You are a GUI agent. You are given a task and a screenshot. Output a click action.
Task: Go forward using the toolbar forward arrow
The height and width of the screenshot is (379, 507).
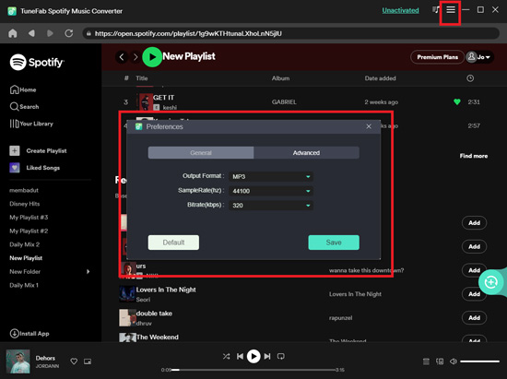click(x=50, y=33)
